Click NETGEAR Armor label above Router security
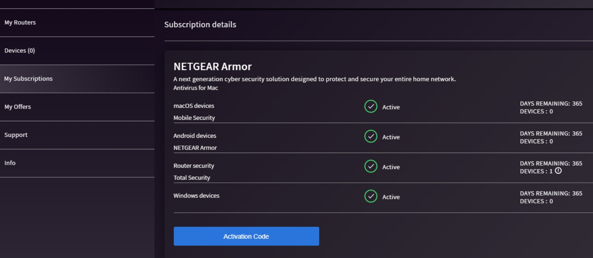 [195, 148]
